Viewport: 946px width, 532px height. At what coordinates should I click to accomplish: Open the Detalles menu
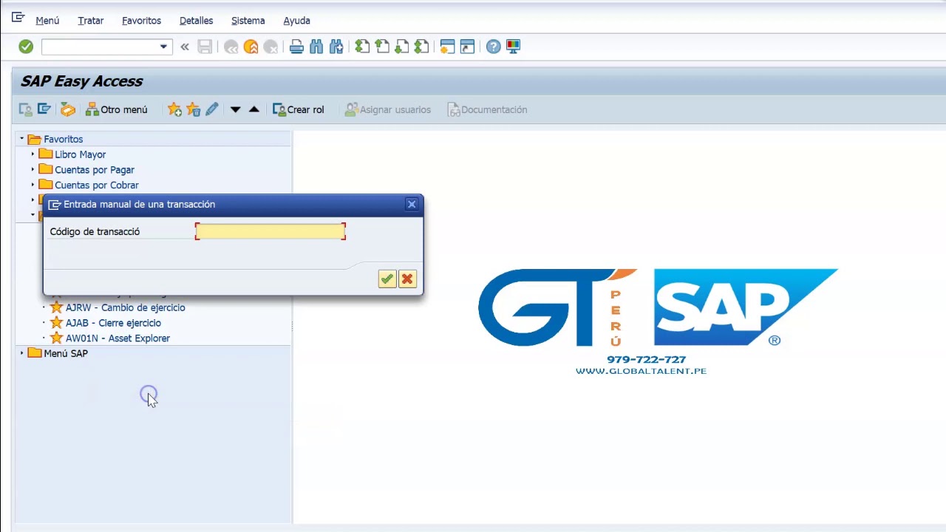click(196, 21)
